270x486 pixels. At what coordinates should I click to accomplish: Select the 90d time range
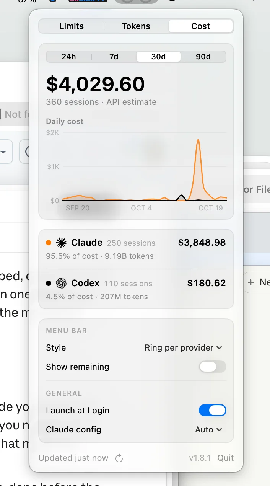pos(203,57)
